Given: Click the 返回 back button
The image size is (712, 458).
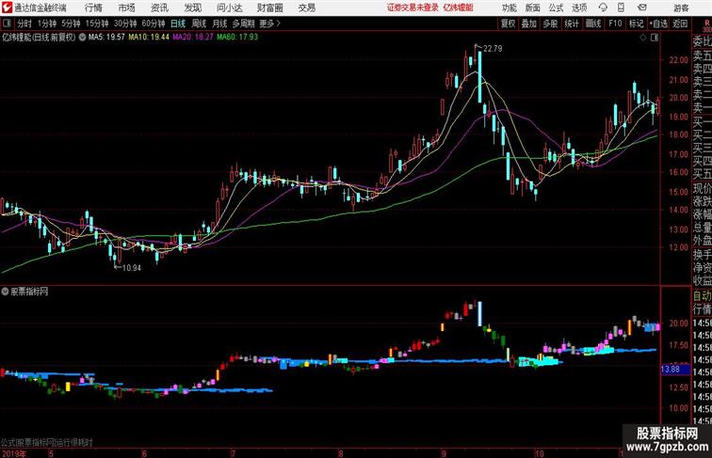Looking at the screenshot, I should tap(680, 24).
